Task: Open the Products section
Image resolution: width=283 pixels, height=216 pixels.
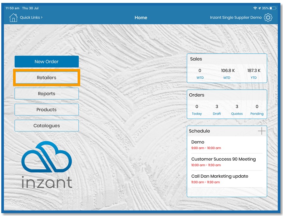Action: [x=47, y=110]
